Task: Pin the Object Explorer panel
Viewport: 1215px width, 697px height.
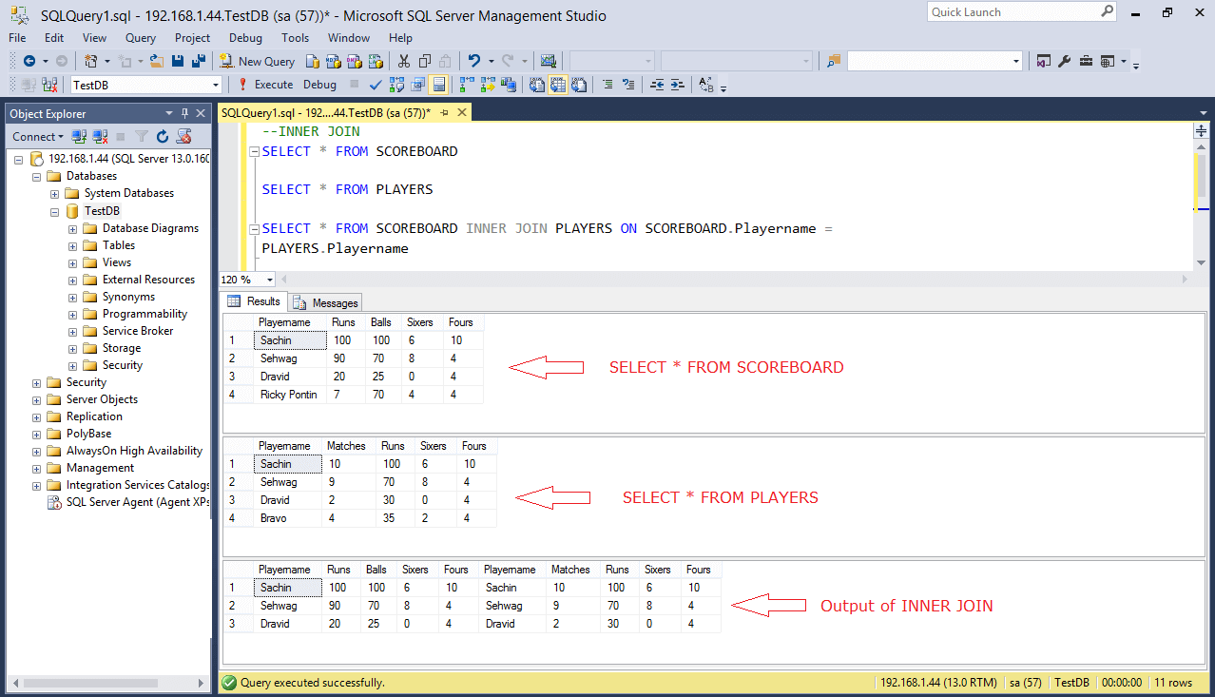Action: click(x=184, y=112)
